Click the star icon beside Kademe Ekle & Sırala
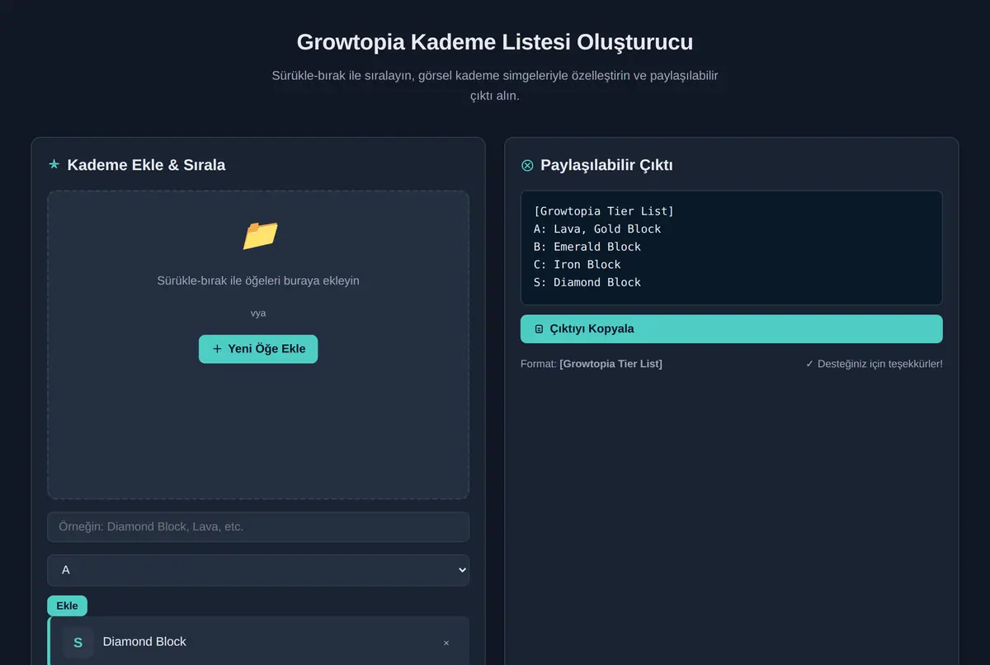 [x=54, y=164]
